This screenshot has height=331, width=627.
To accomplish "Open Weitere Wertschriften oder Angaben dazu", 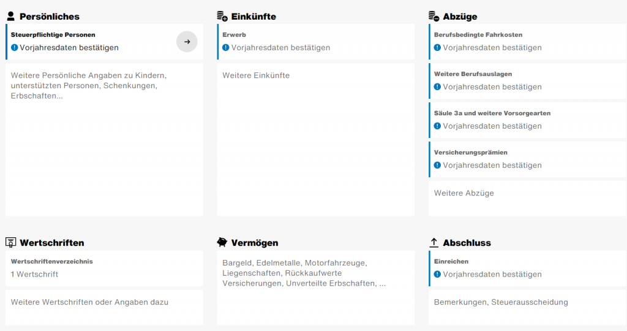I will [104, 307].
